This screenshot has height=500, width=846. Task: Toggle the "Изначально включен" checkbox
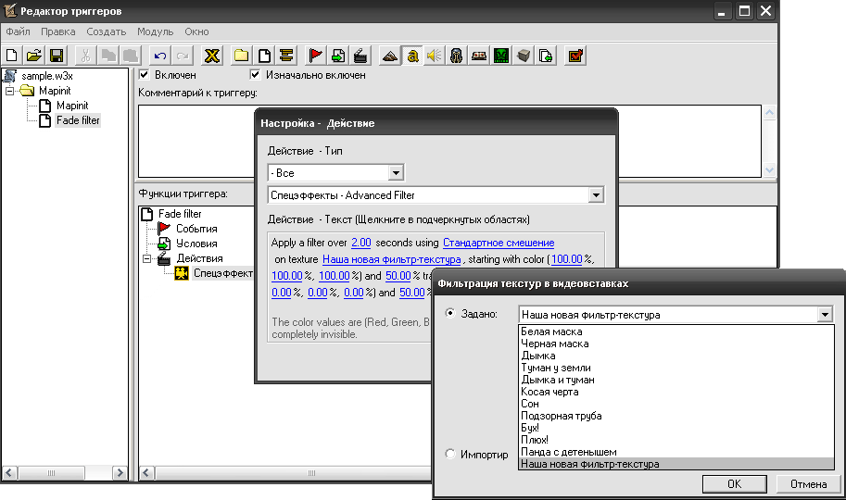pyautogui.click(x=256, y=75)
